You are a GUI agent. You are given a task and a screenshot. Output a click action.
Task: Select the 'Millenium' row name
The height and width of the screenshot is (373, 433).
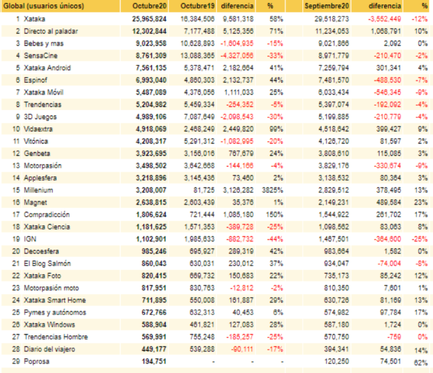[x=38, y=190]
